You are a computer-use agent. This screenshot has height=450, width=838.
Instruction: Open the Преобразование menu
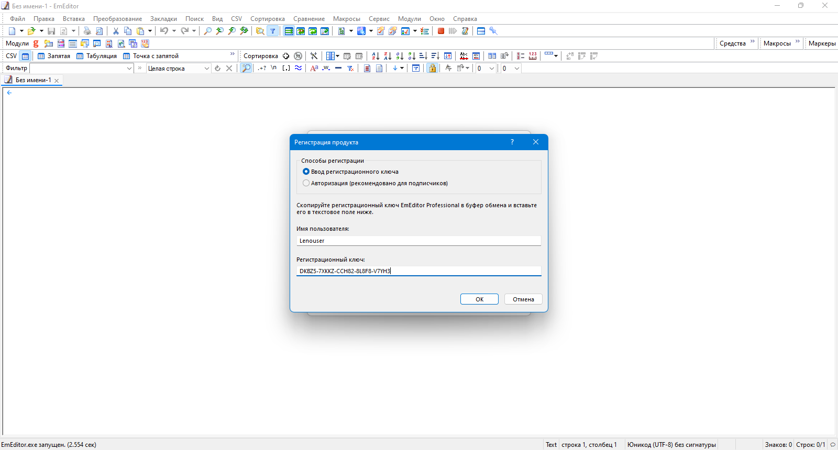(118, 19)
